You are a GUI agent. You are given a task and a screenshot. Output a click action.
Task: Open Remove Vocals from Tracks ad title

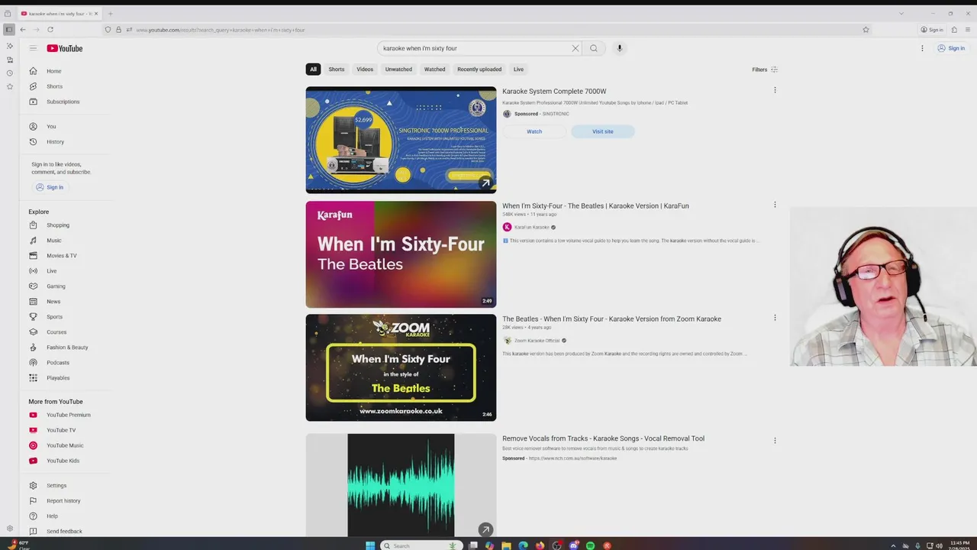click(x=603, y=438)
